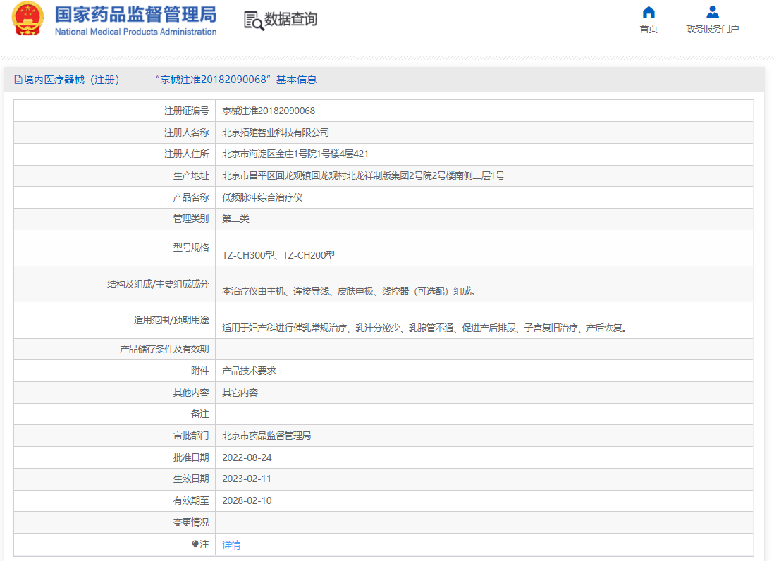Click the 首页 text link
The image size is (774, 561).
click(x=649, y=29)
